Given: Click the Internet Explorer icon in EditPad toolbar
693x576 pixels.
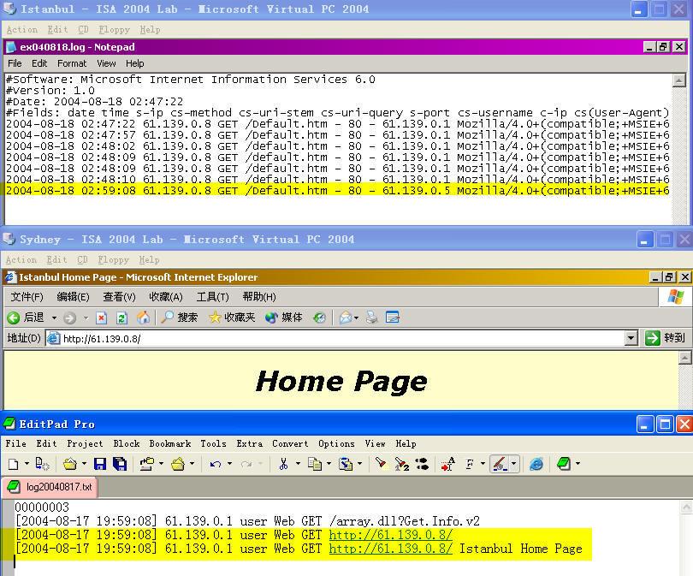Looking at the screenshot, I should pyautogui.click(x=536, y=464).
